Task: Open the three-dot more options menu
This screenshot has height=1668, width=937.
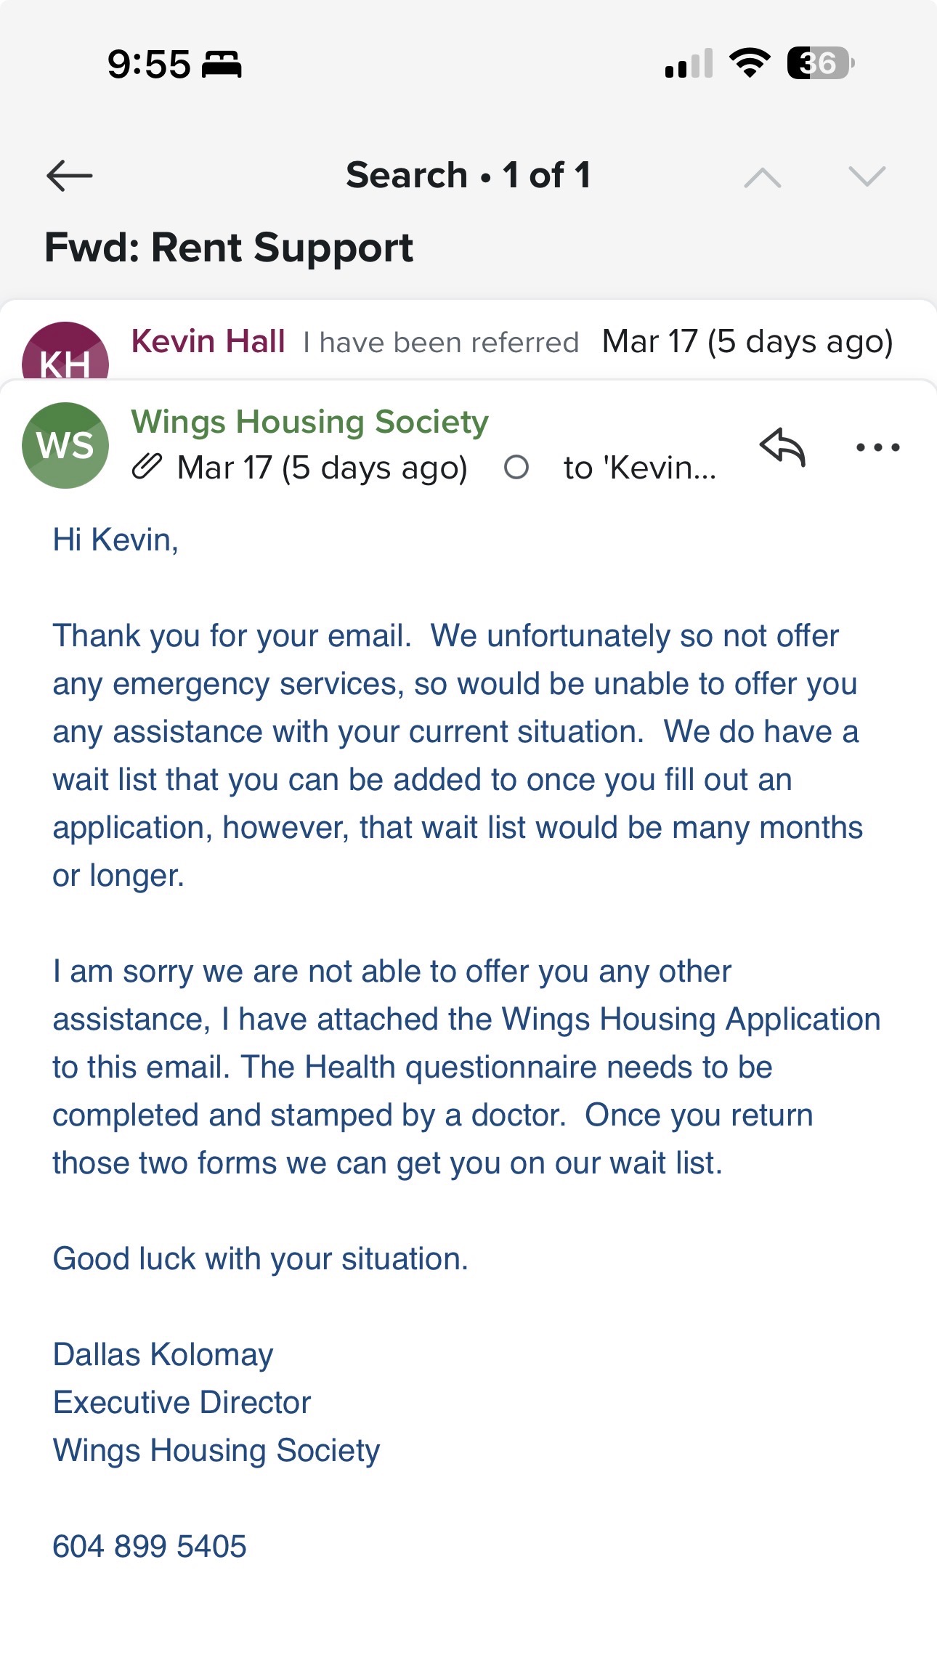Action: [877, 447]
